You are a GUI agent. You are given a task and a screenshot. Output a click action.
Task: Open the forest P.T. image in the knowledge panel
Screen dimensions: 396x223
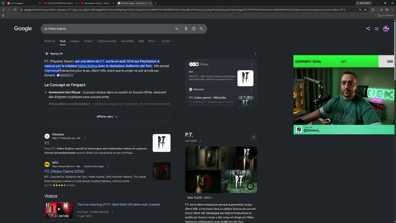(239, 181)
